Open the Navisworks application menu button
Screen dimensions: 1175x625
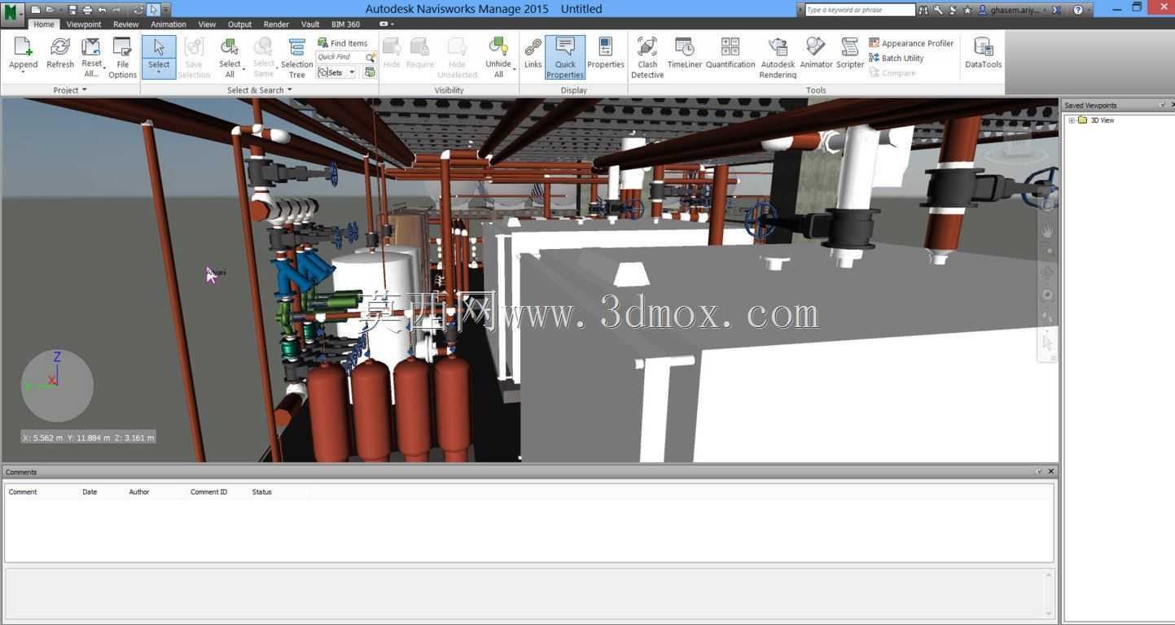[12, 12]
